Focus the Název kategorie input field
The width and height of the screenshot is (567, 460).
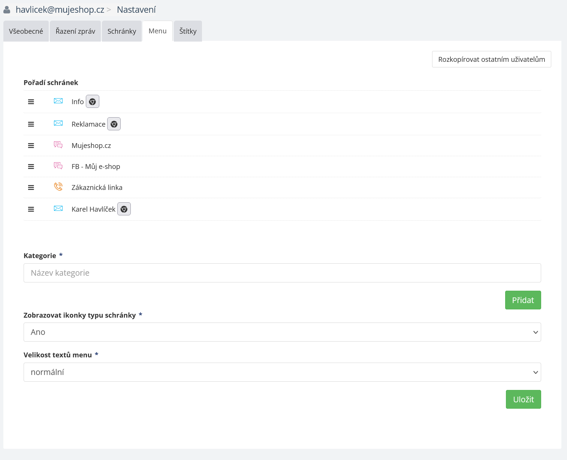tap(282, 273)
